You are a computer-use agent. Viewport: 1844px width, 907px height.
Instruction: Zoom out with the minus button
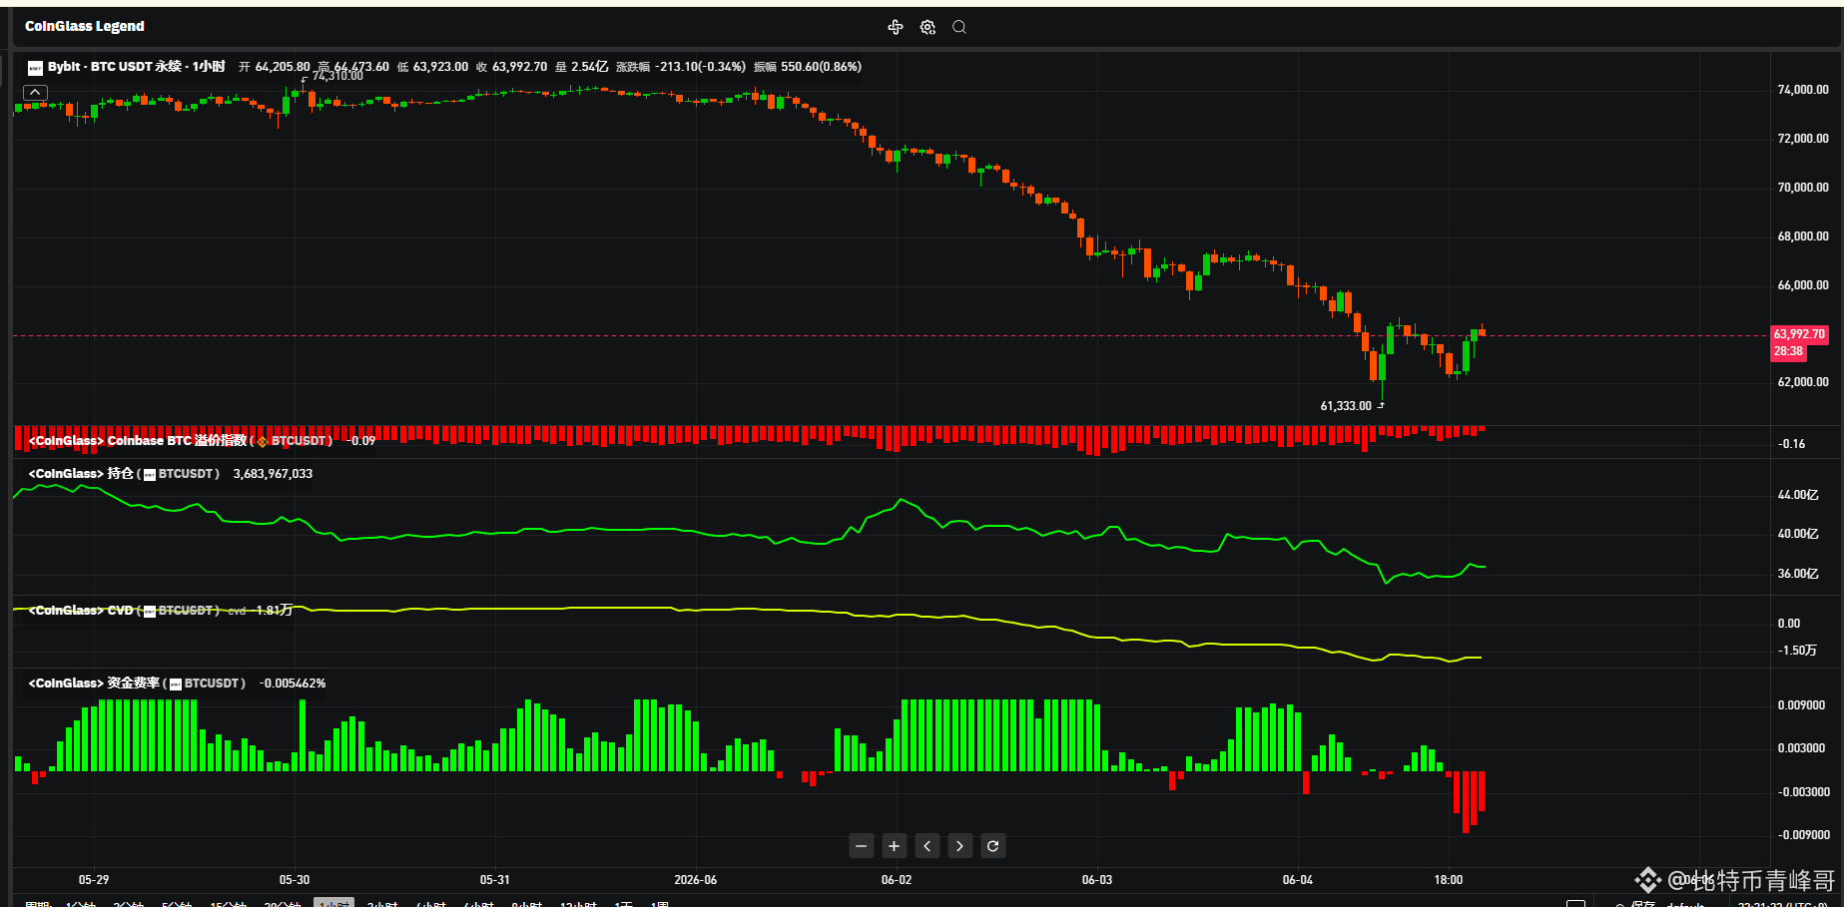[862, 846]
